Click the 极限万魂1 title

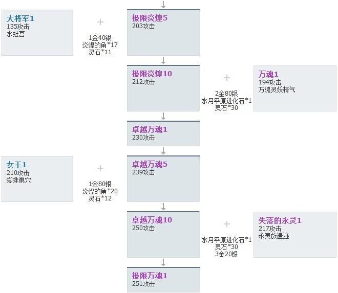150,276
